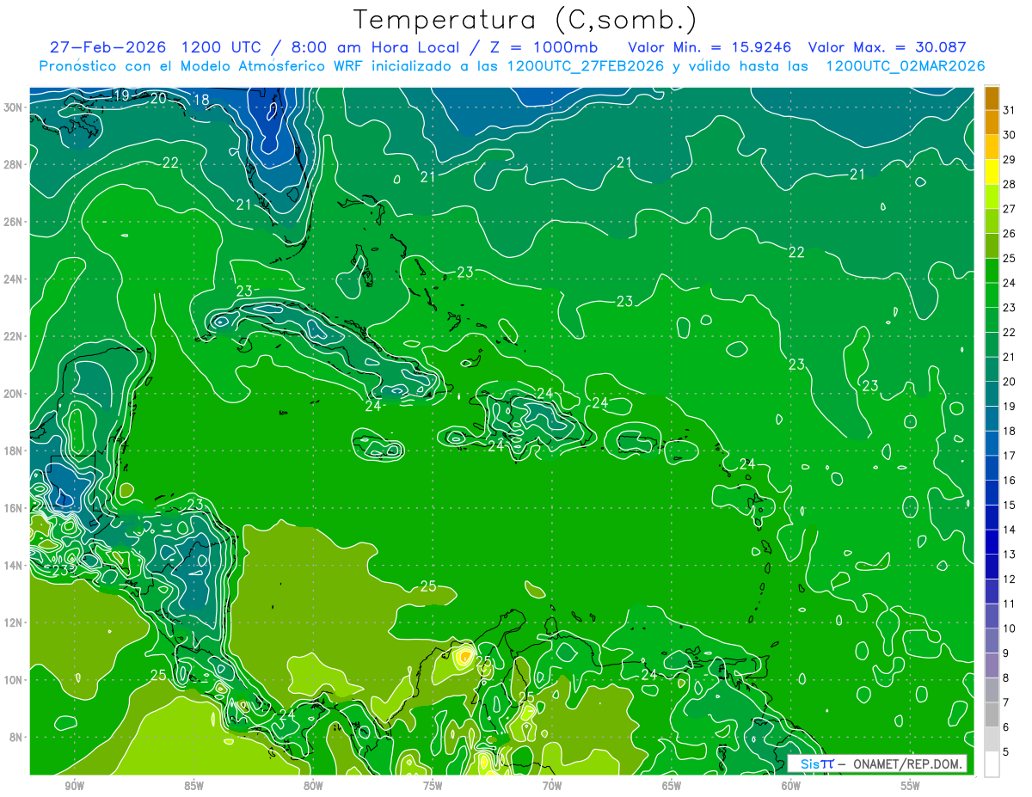Click the "16N" latitude axis label

pos(14,508)
